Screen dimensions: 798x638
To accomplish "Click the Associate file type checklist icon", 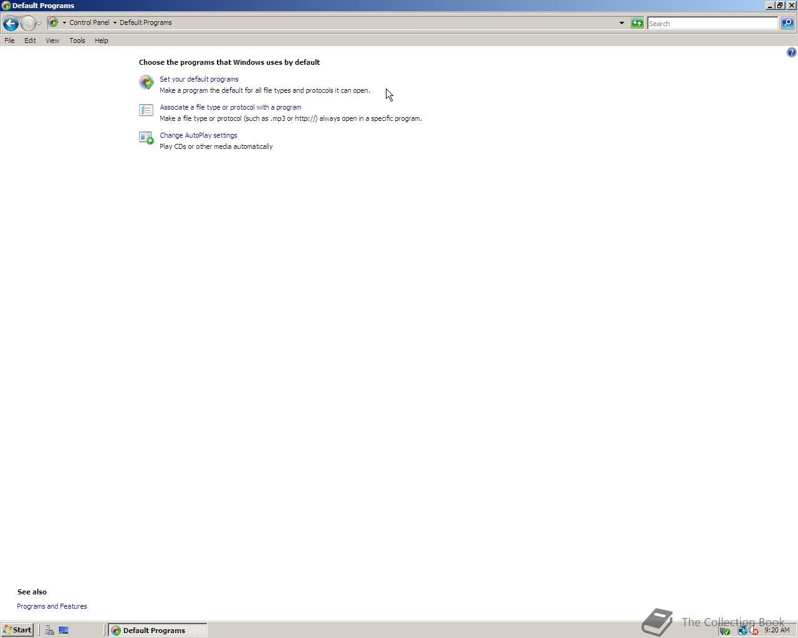I will coord(146,110).
